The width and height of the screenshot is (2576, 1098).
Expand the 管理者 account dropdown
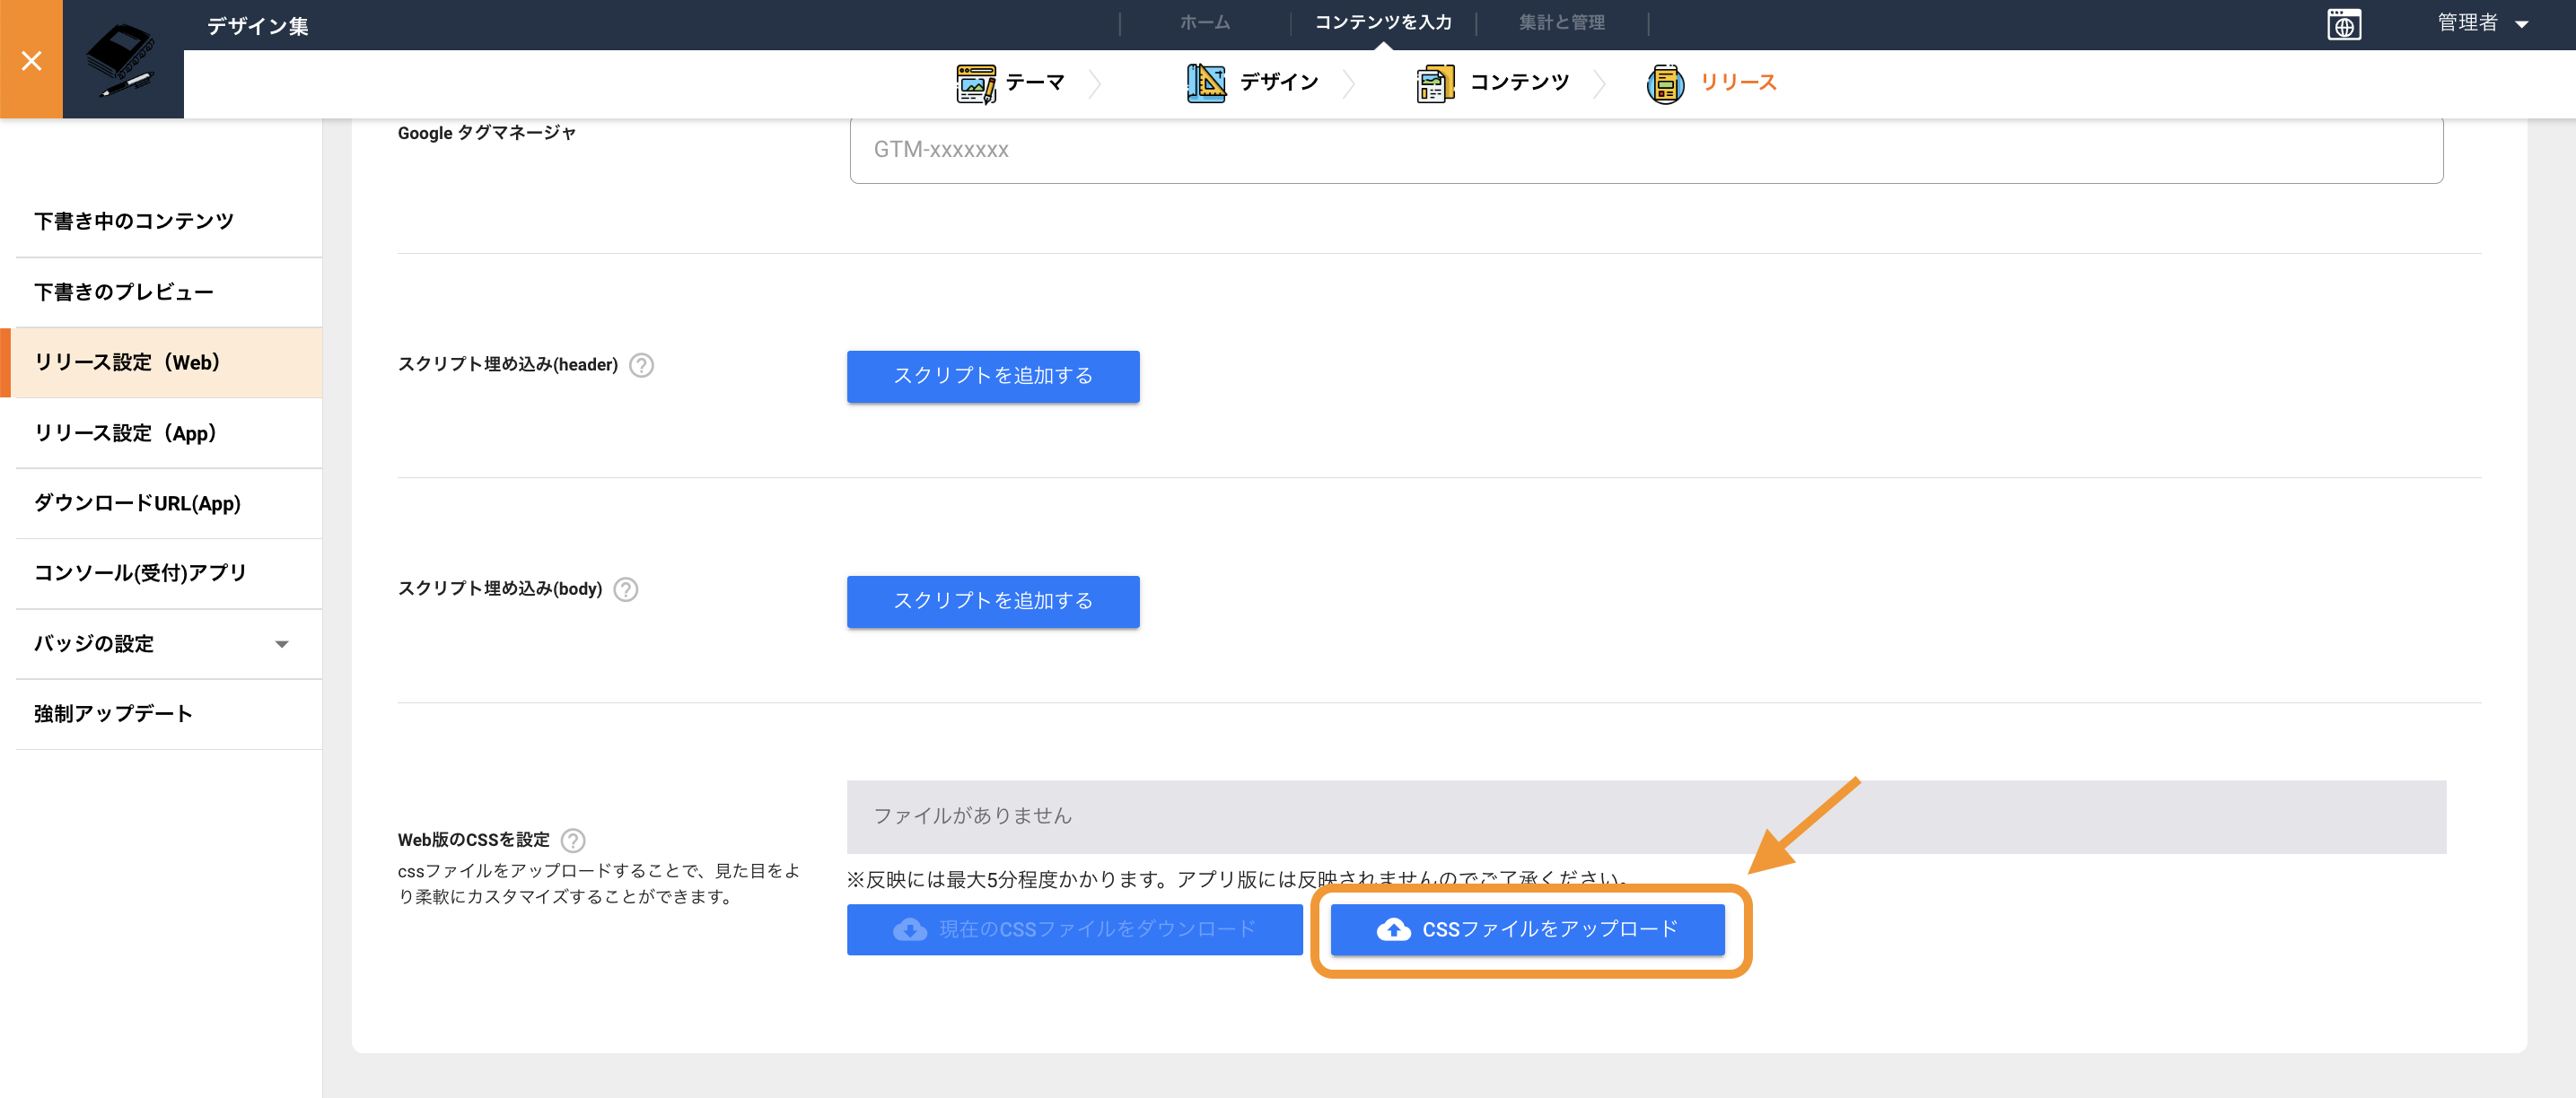2482,23
